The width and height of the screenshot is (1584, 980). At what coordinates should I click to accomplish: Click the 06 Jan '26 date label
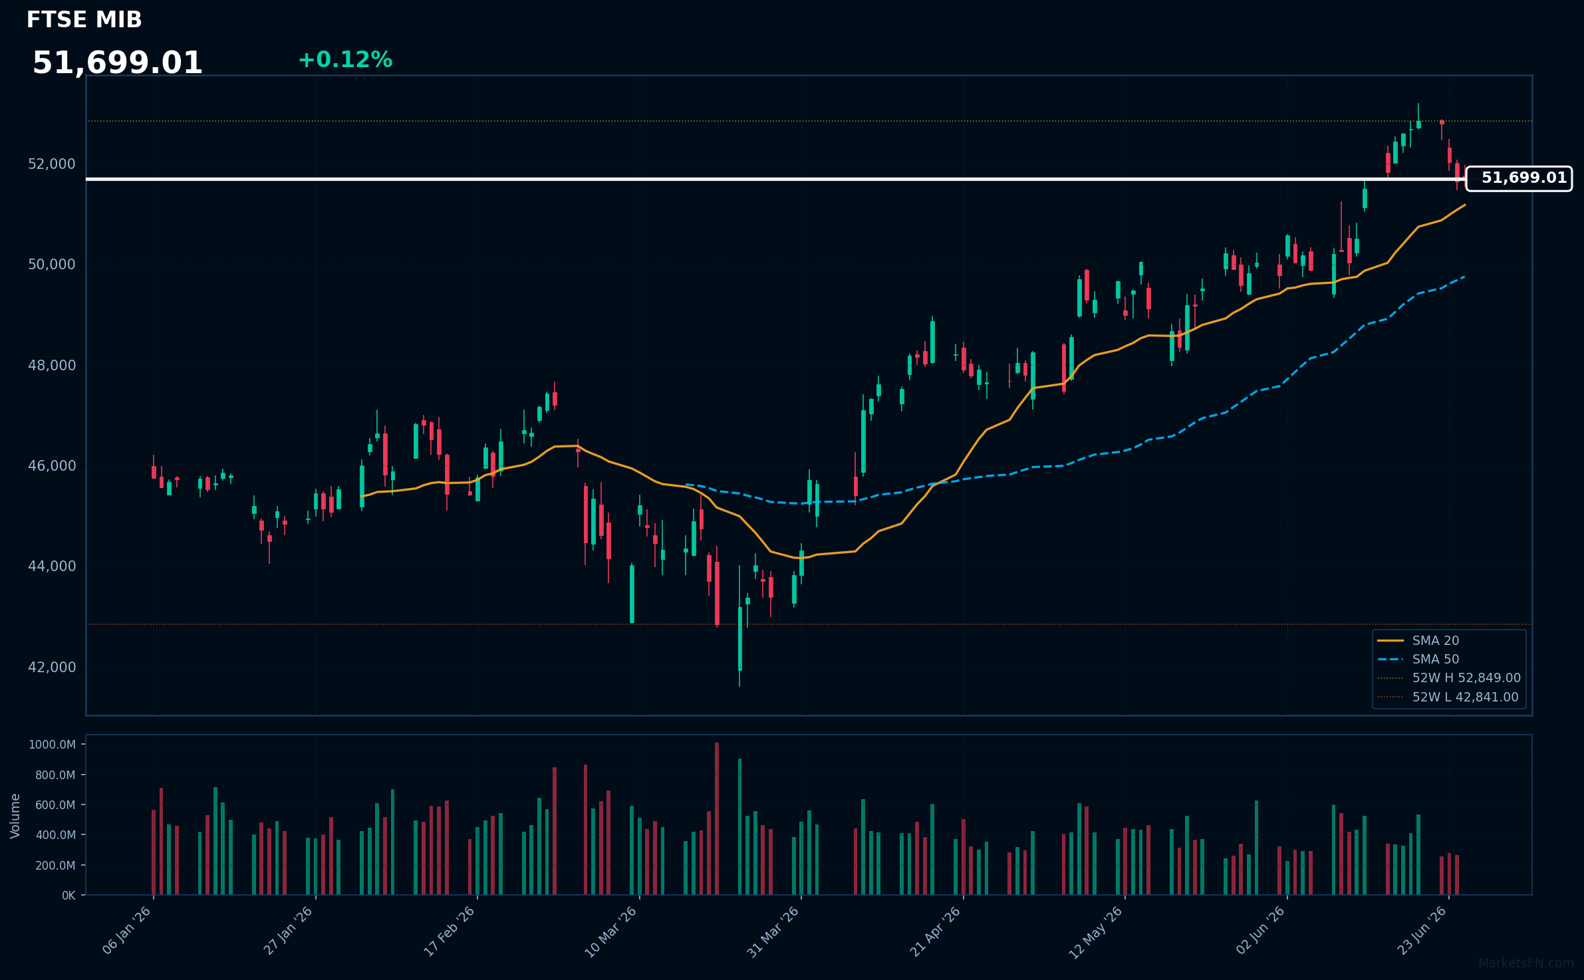pos(126,930)
